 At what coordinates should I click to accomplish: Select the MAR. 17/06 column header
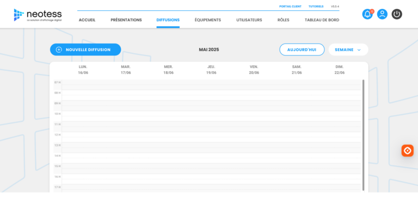pyautogui.click(x=126, y=70)
